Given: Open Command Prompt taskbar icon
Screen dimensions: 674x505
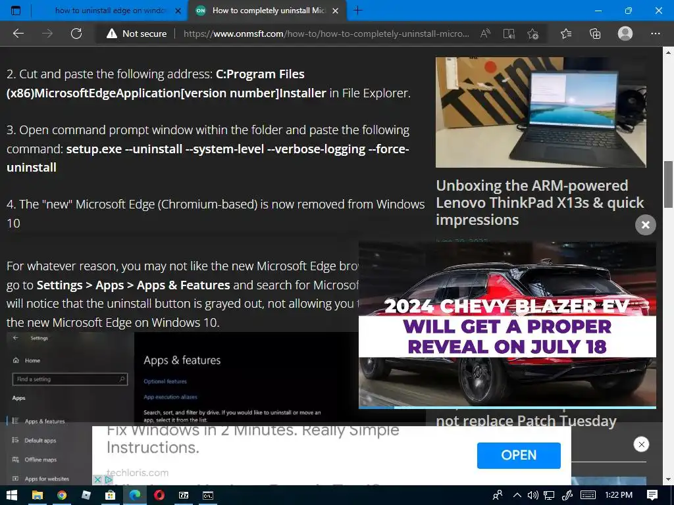Looking at the screenshot, I should pos(208,495).
